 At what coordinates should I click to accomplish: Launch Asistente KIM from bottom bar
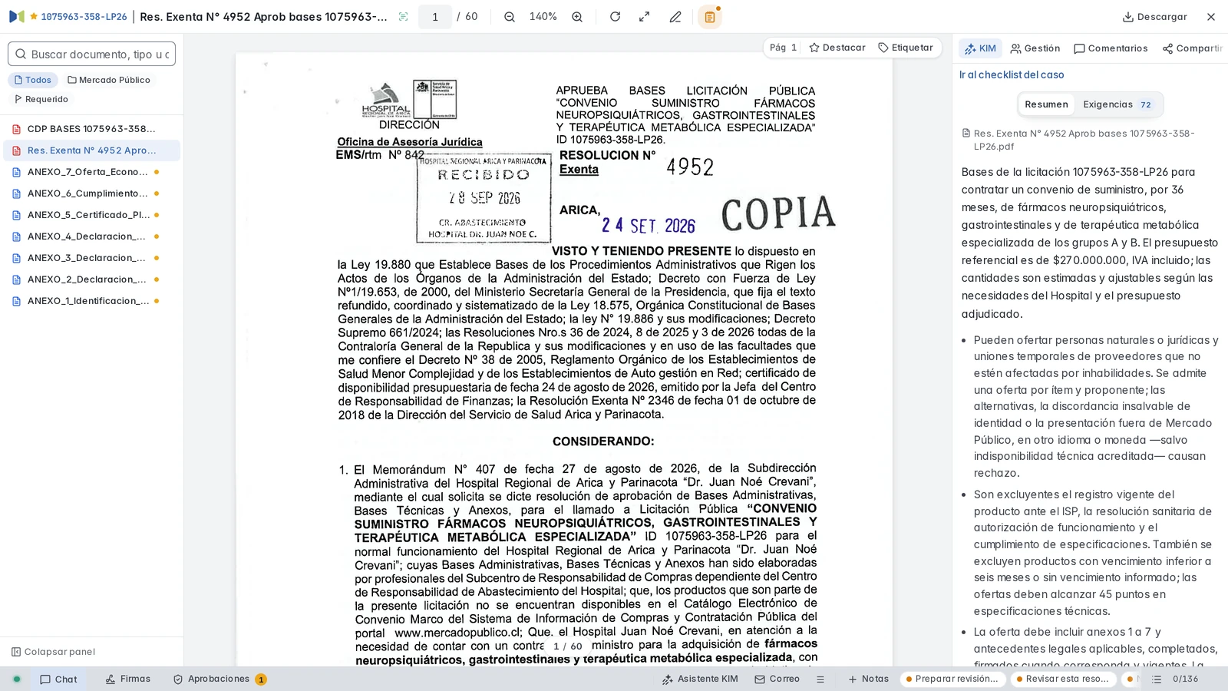[700, 679]
